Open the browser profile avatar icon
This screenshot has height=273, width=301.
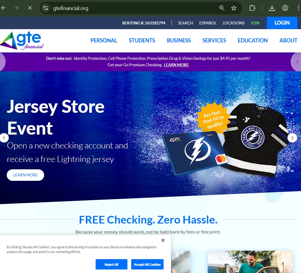point(285,8)
